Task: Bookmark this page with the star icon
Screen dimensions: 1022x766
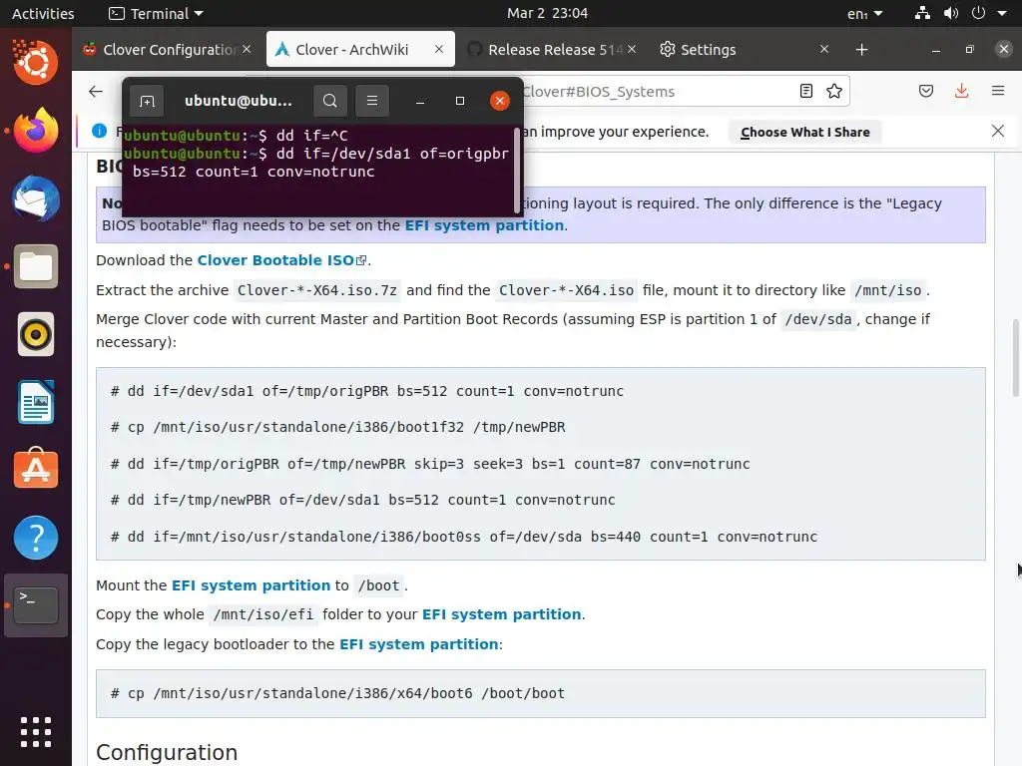Action: (834, 91)
